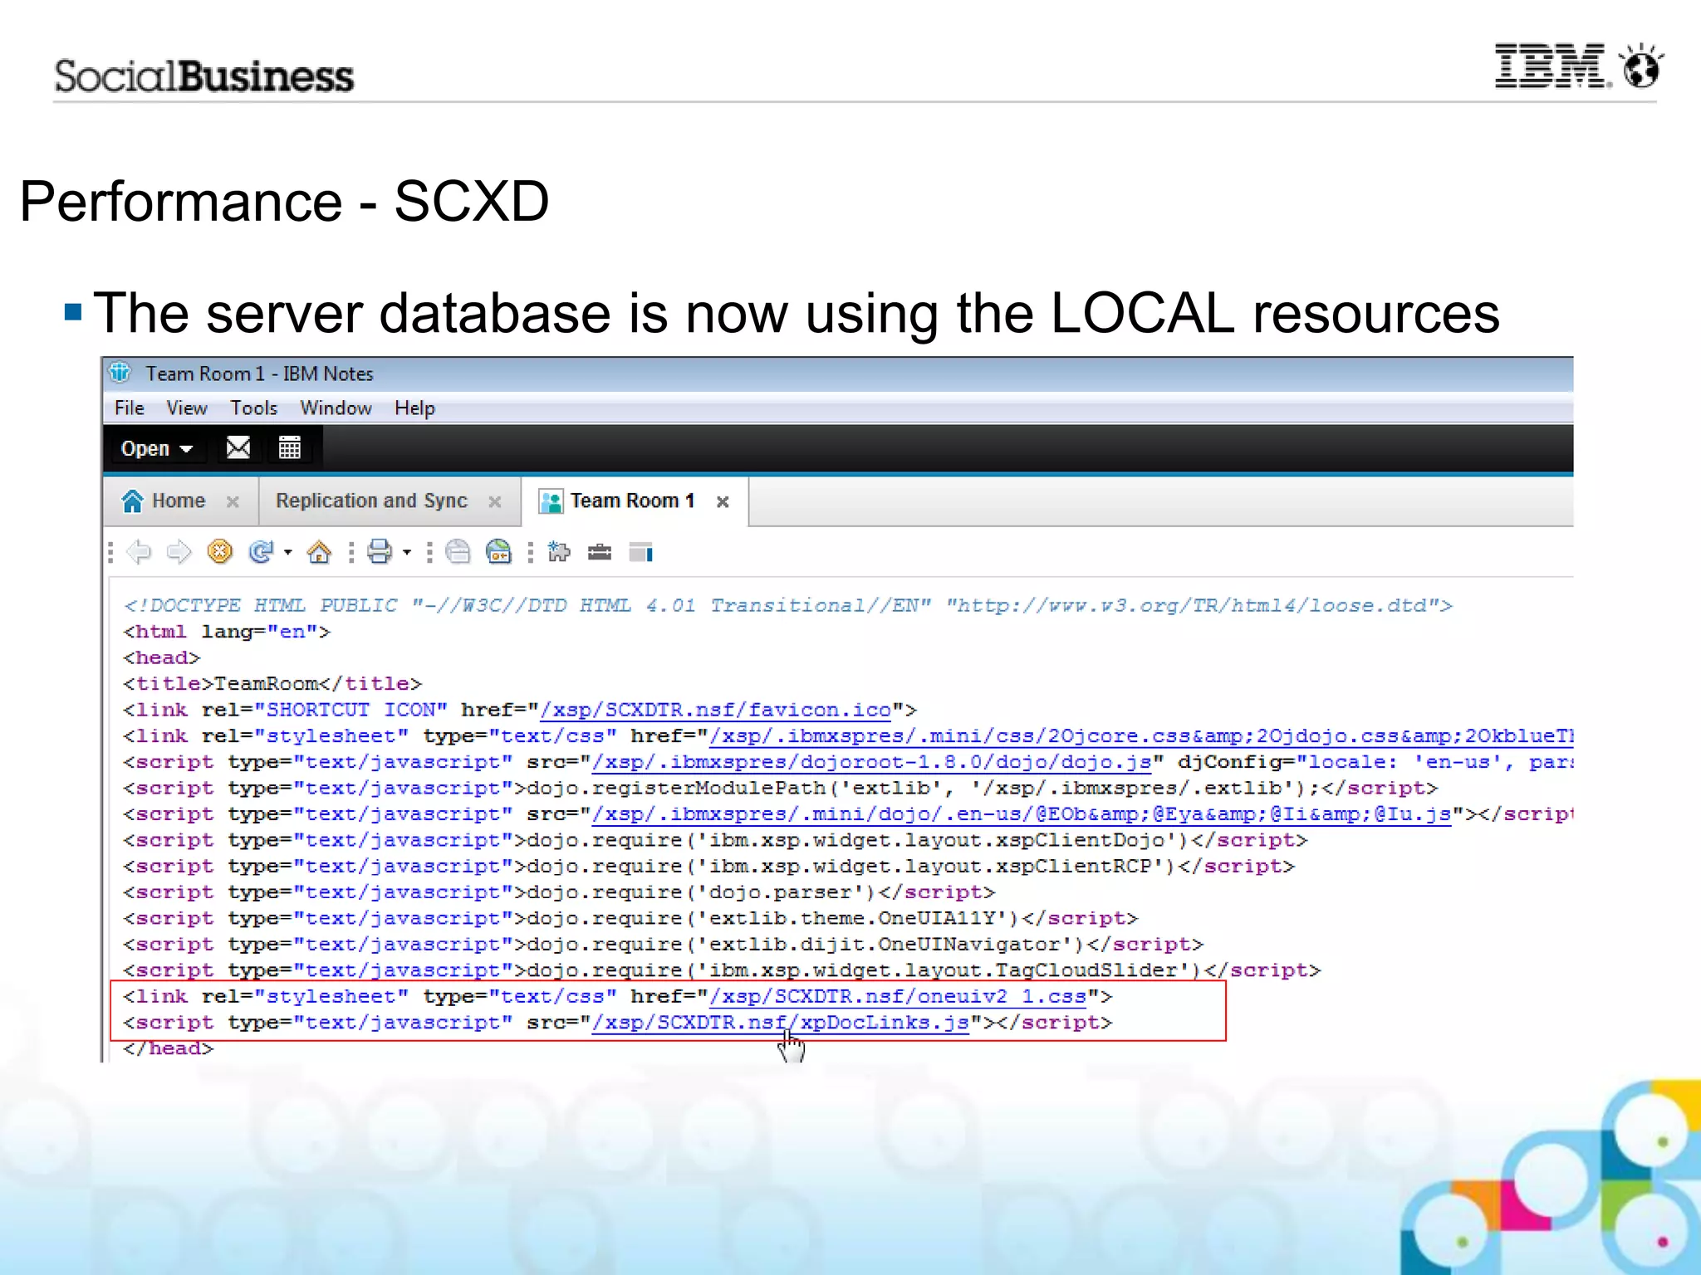Click the Back navigation arrow
This screenshot has width=1701, height=1275.
pos(139,552)
